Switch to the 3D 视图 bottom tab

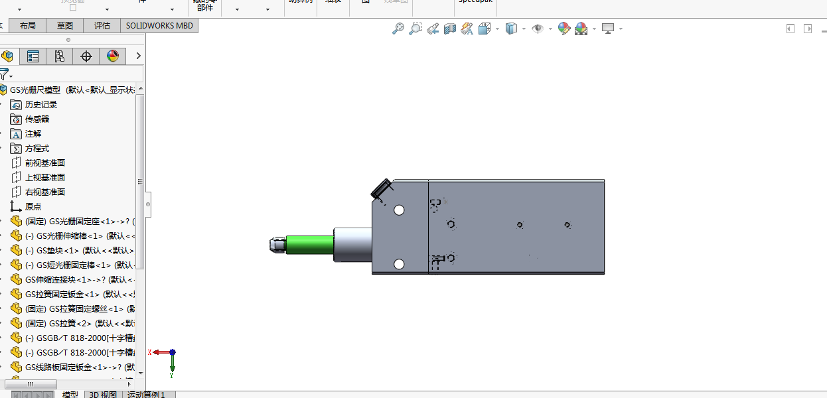coord(103,395)
